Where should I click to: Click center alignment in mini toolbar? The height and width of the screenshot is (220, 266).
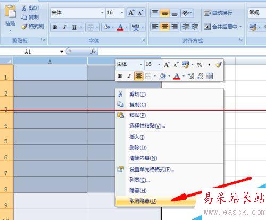(138, 76)
